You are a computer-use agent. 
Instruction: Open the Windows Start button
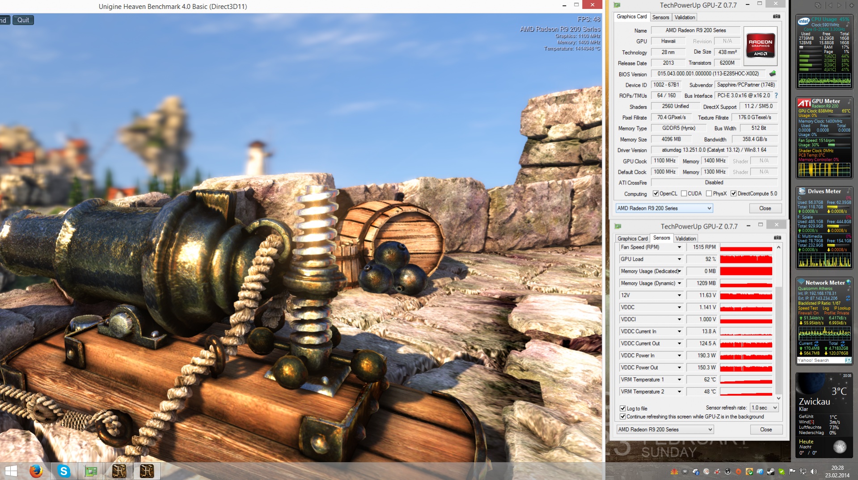point(11,471)
